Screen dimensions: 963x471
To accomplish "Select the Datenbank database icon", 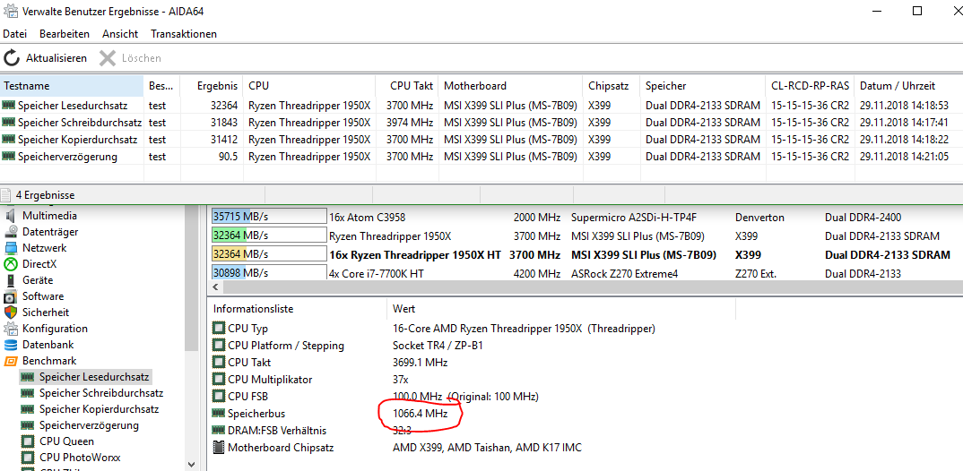I will (x=11, y=345).
